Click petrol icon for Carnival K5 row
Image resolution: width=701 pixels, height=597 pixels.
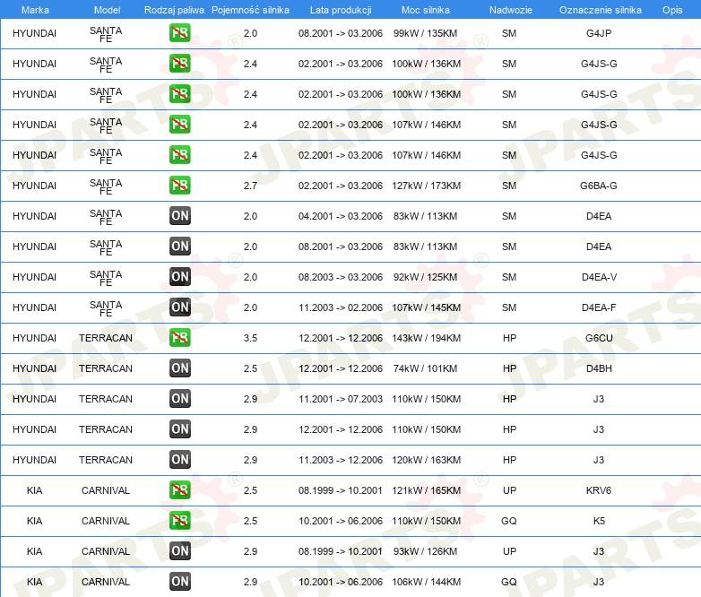pos(179,521)
